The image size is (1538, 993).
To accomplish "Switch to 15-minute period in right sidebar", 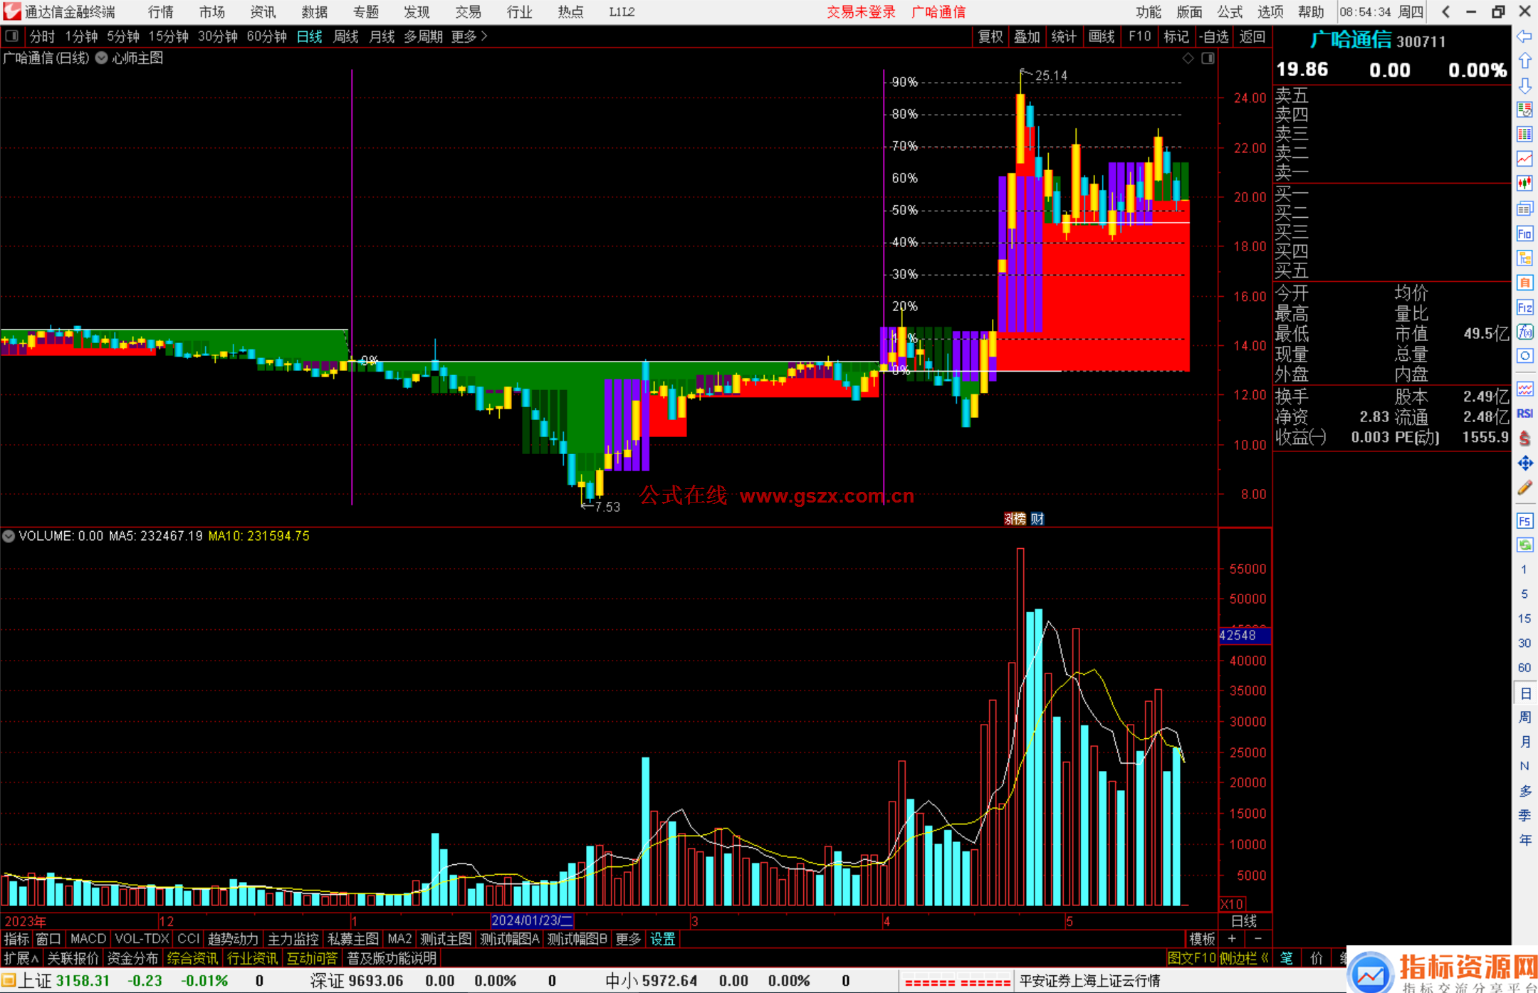I will pos(1524,619).
